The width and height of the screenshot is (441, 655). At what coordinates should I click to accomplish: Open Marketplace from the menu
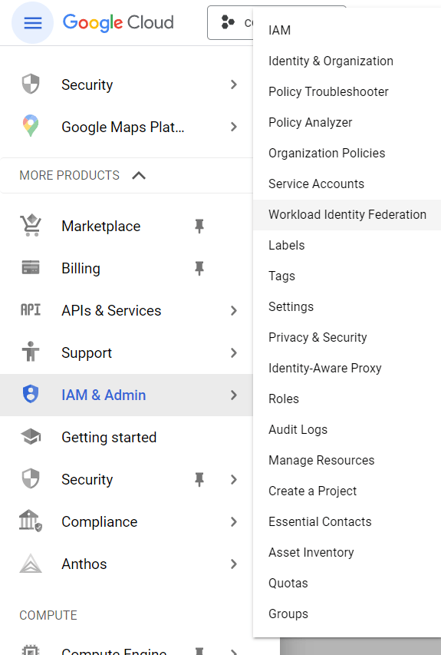click(101, 226)
